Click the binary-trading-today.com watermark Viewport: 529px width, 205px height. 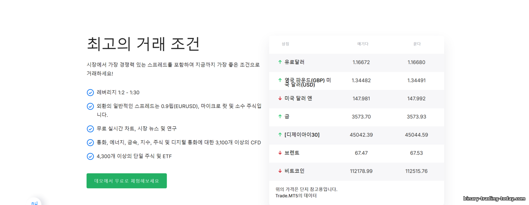pos(494,199)
